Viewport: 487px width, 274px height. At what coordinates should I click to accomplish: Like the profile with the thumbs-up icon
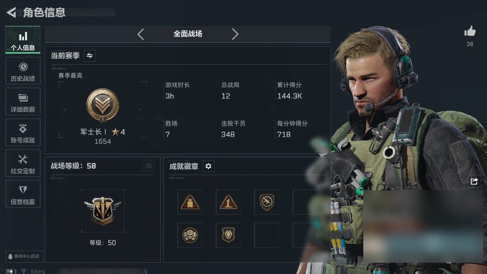coord(470,31)
